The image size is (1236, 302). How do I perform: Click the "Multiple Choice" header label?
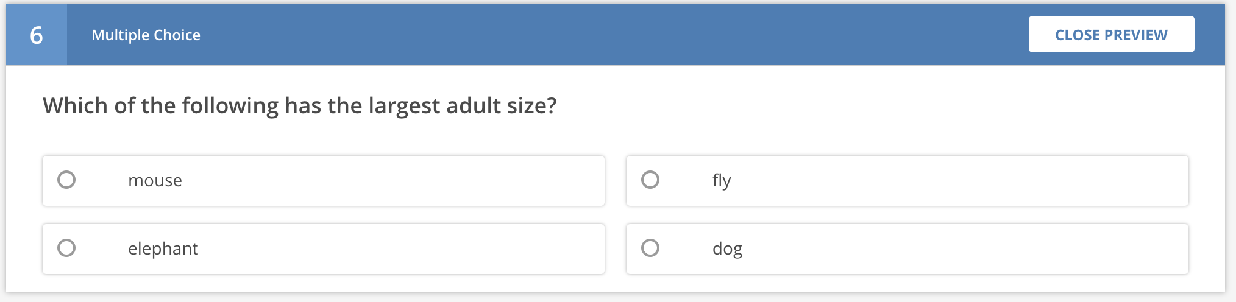coord(146,35)
